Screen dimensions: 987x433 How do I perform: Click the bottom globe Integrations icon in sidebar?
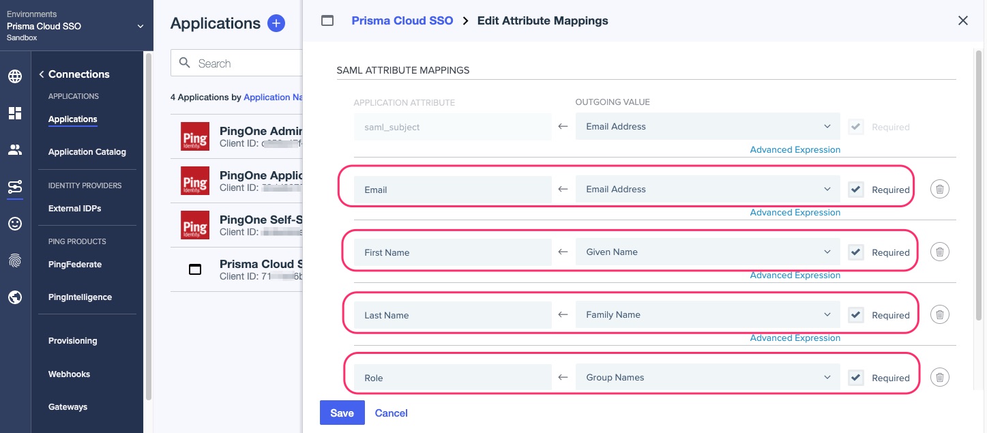point(15,297)
